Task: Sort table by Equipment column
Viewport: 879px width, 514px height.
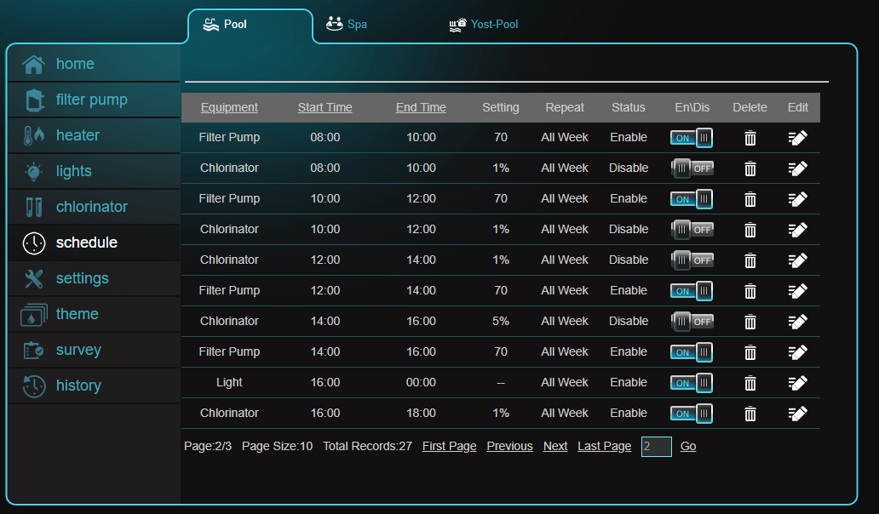Action: pos(229,107)
